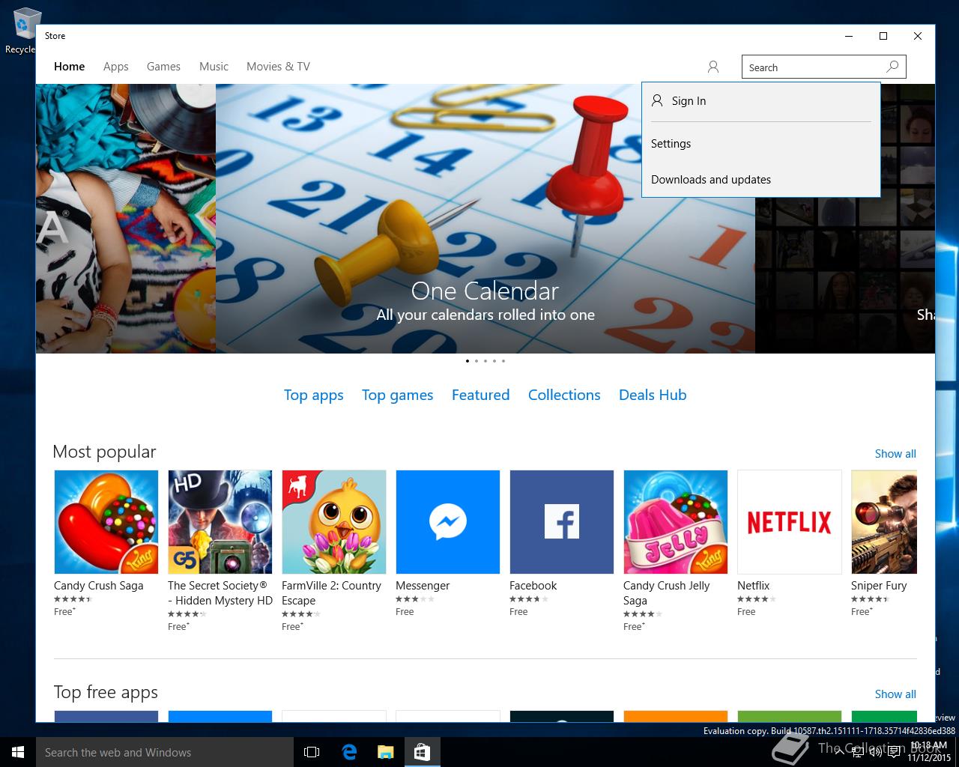This screenshot has width=959, height=767.
Task: Open the Featured link
Action: click(x=480, y=395)
